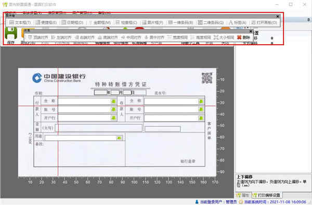This screenshot has height=205, width=312.
Task: Select the 文本框(T) text box tool
Action: tap(20, 23)
